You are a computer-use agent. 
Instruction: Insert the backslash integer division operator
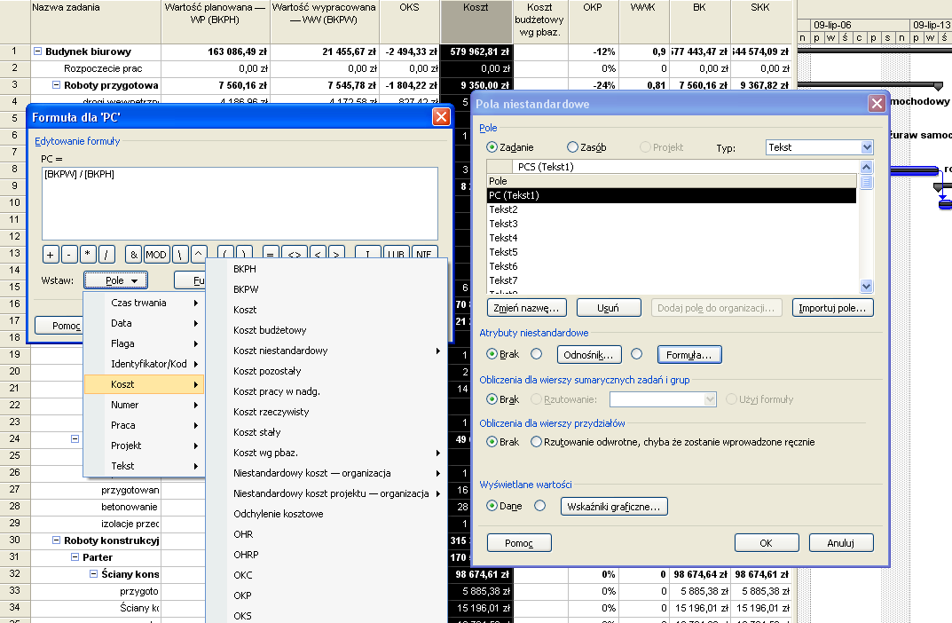coord(180,255)
